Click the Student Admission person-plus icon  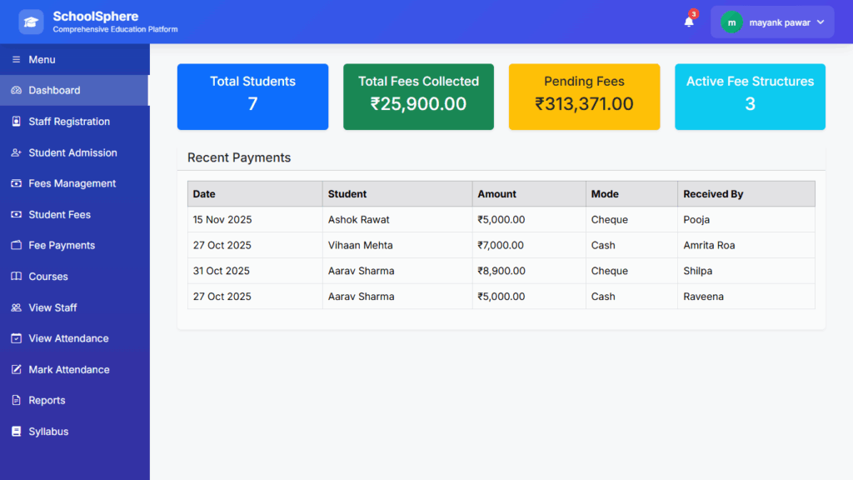pos(16,152)
